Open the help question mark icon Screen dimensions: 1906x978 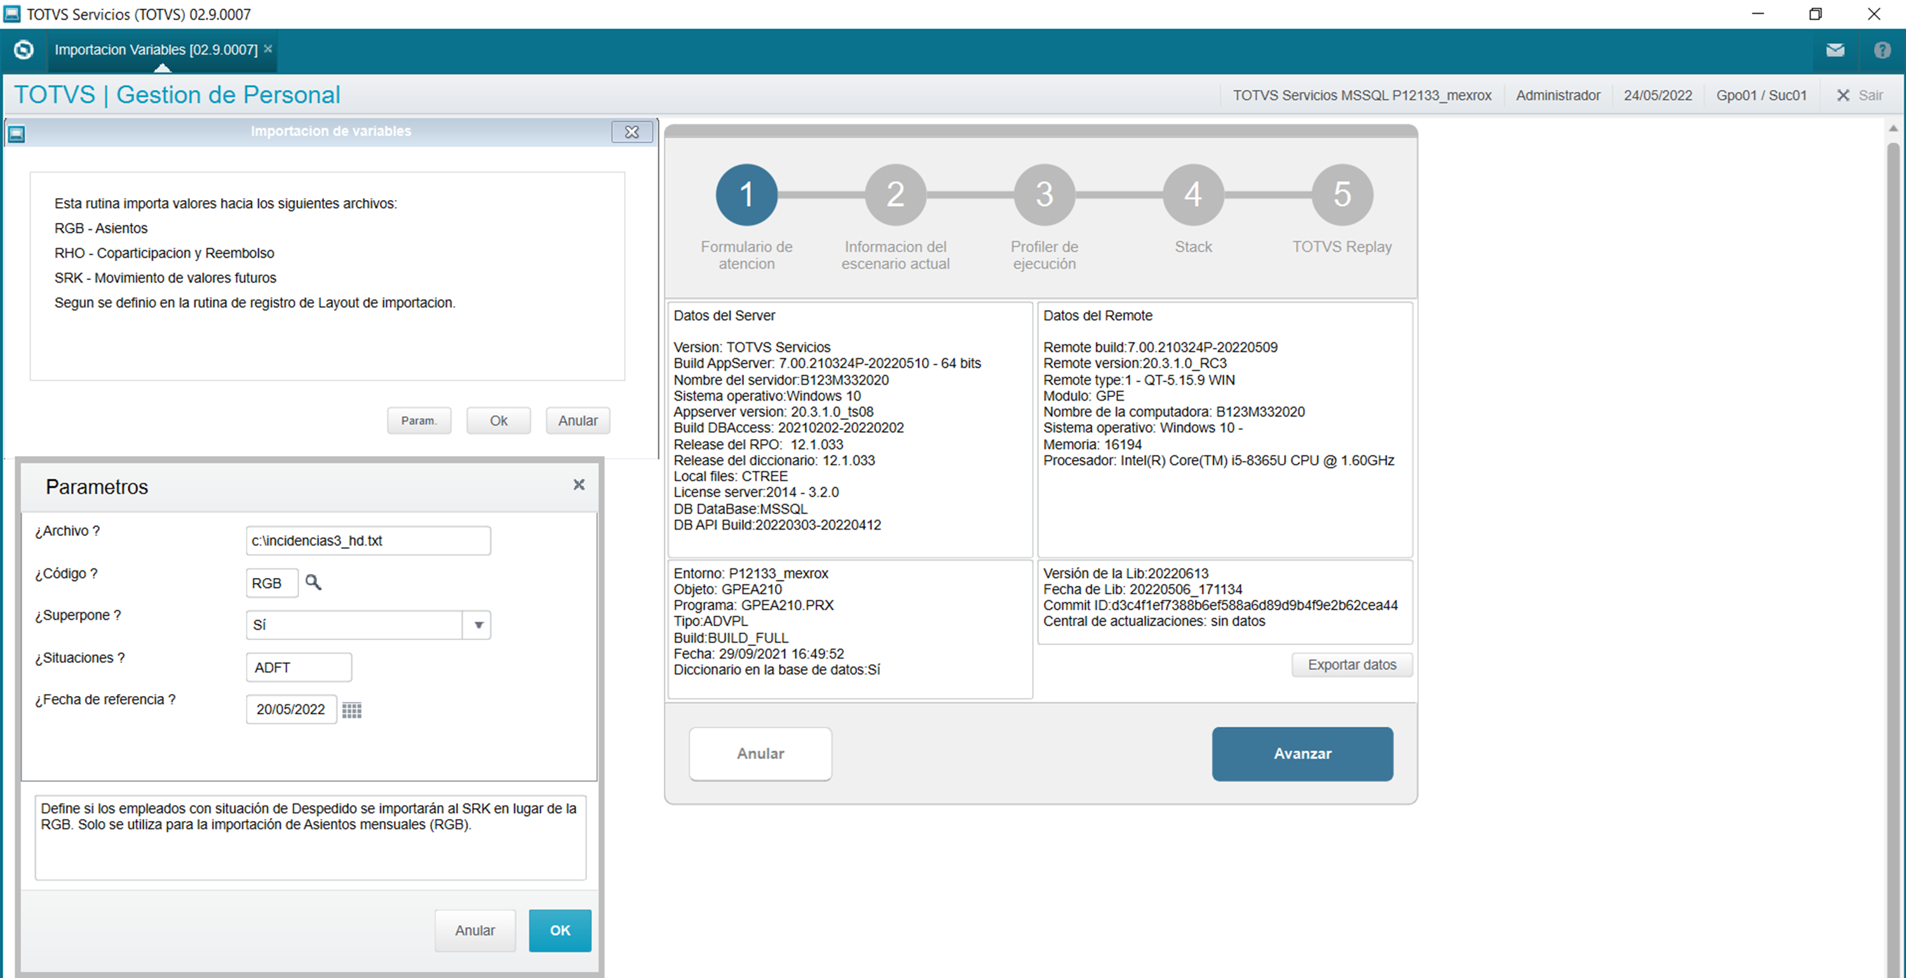[x=1882, y=50]
